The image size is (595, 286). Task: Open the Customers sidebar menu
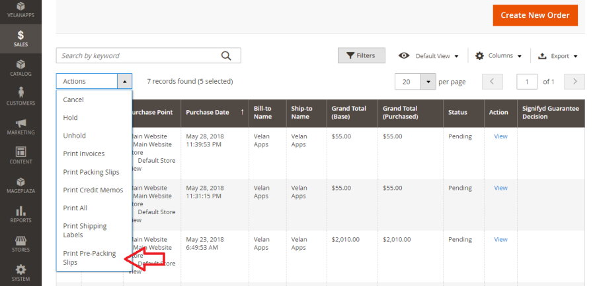coord(20,97)
